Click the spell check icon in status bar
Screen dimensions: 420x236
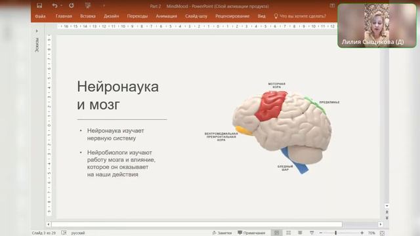64,233
